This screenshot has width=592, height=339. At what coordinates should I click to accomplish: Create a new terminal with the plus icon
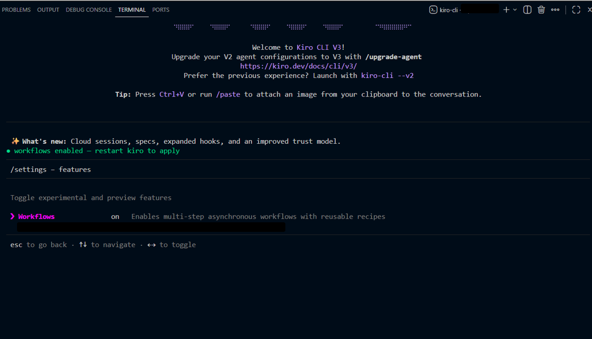506,10
